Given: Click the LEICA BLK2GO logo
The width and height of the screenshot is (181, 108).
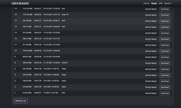Looking at the screenshot, I should click(x=20, y=3).
